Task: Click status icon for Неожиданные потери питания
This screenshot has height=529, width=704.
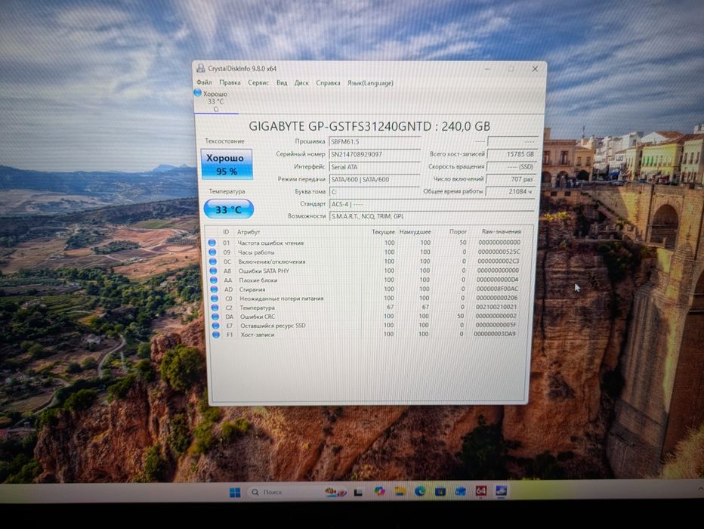Action: 215,299
